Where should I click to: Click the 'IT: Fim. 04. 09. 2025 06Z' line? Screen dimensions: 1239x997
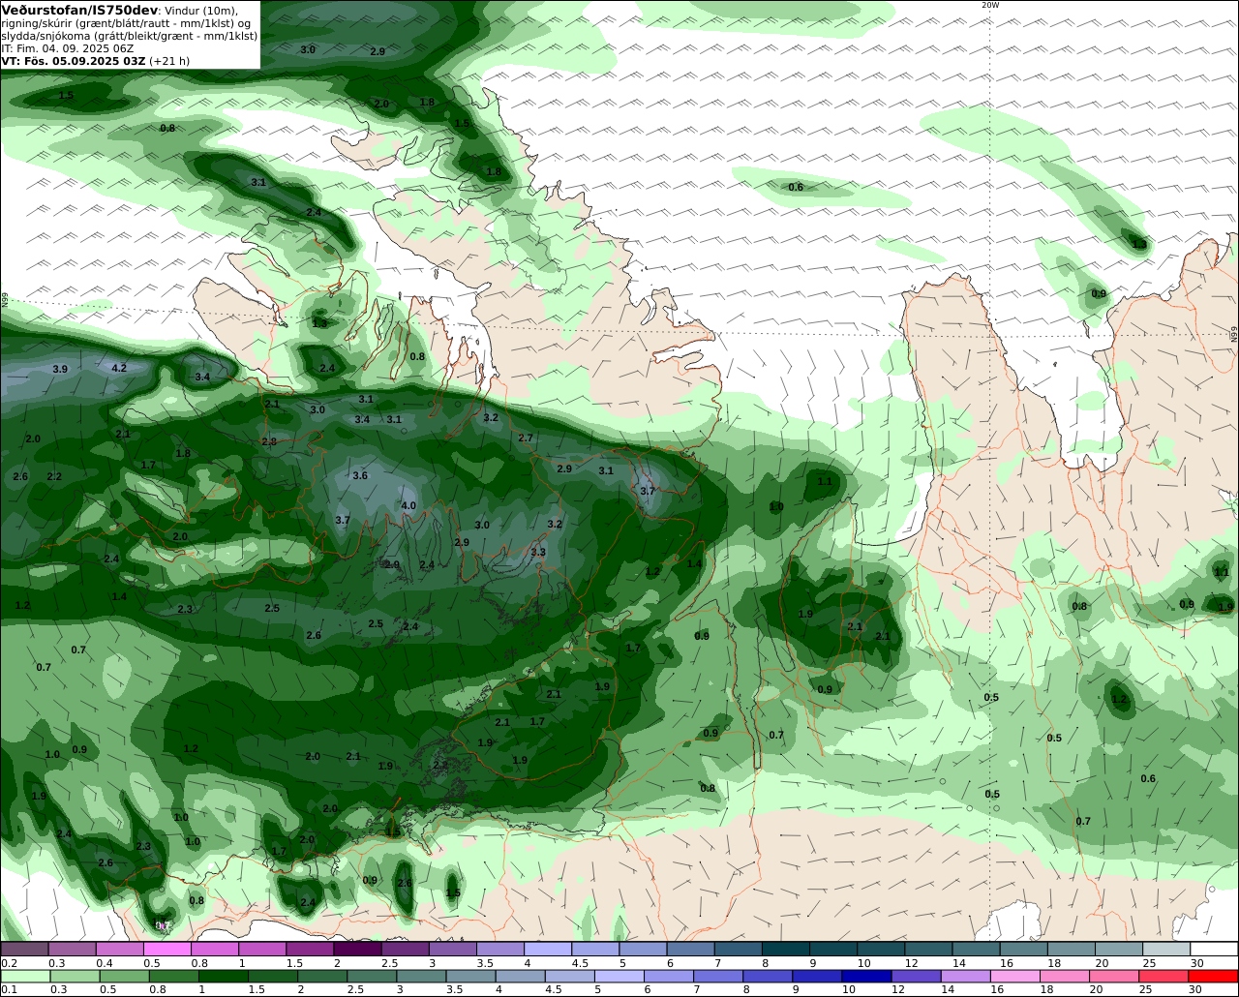pyautogui.click(x=68, y=47)
